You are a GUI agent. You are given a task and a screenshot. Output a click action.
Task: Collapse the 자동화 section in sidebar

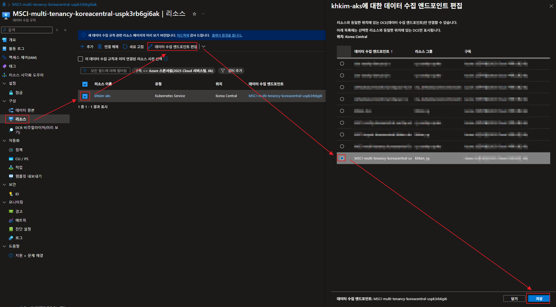[x=4, y=141]
